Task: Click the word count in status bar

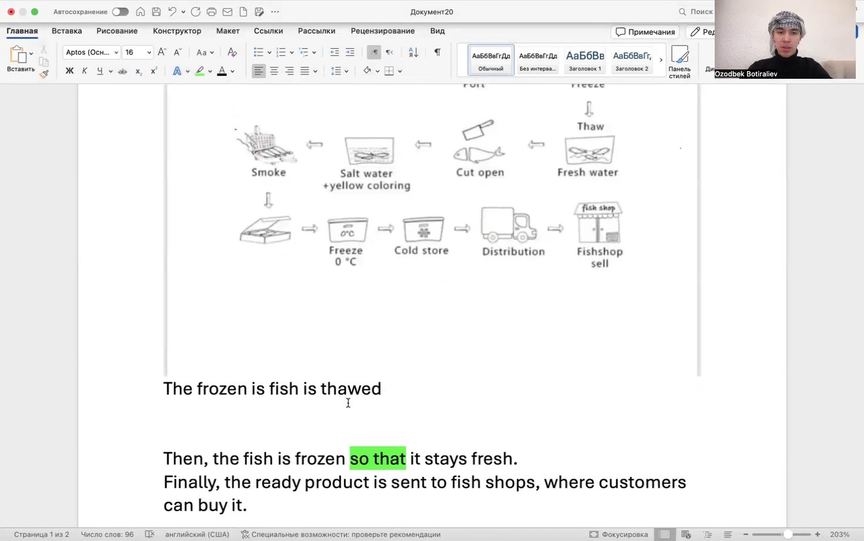Action: (107, 535)
